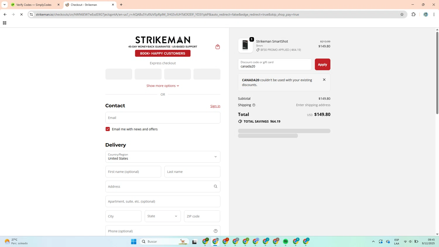Click the Address field
Viewport: 439px width, 247px height.
pos(163,186)
